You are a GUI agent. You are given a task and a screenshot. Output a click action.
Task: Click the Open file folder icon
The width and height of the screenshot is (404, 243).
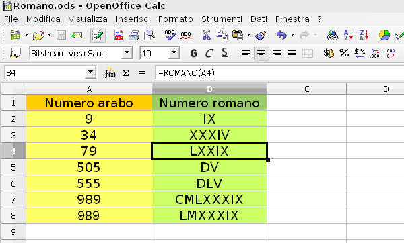click(38, 35)
